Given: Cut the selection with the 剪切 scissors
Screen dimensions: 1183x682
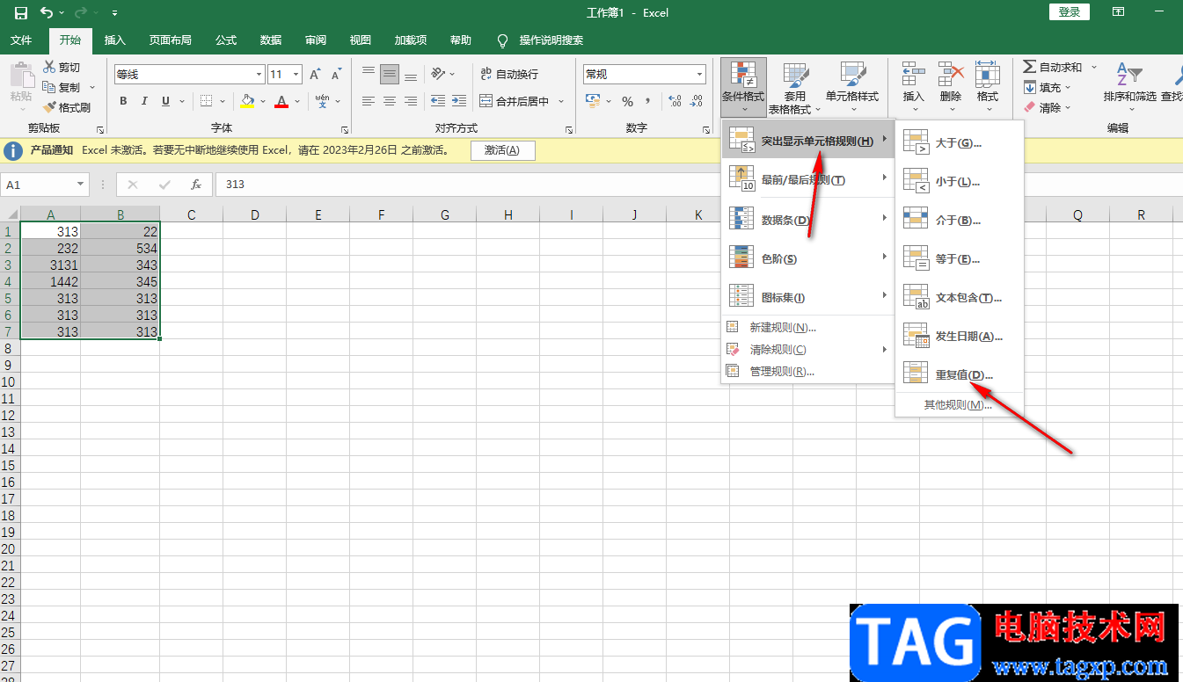Looking at the screenshot, I should [x=62, y=68].
